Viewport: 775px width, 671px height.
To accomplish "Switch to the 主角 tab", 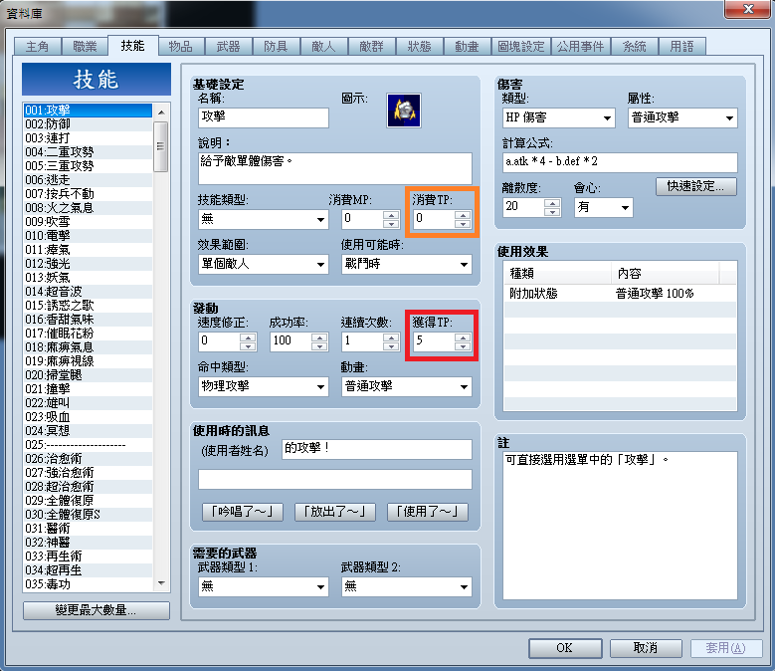I will tap(38, 47).
